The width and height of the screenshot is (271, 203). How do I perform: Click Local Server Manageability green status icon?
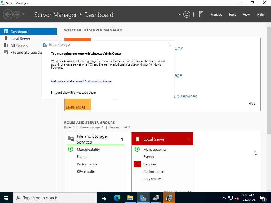tap(137, 149)
